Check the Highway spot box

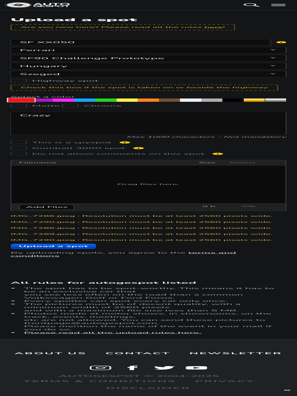coord(19,81)
